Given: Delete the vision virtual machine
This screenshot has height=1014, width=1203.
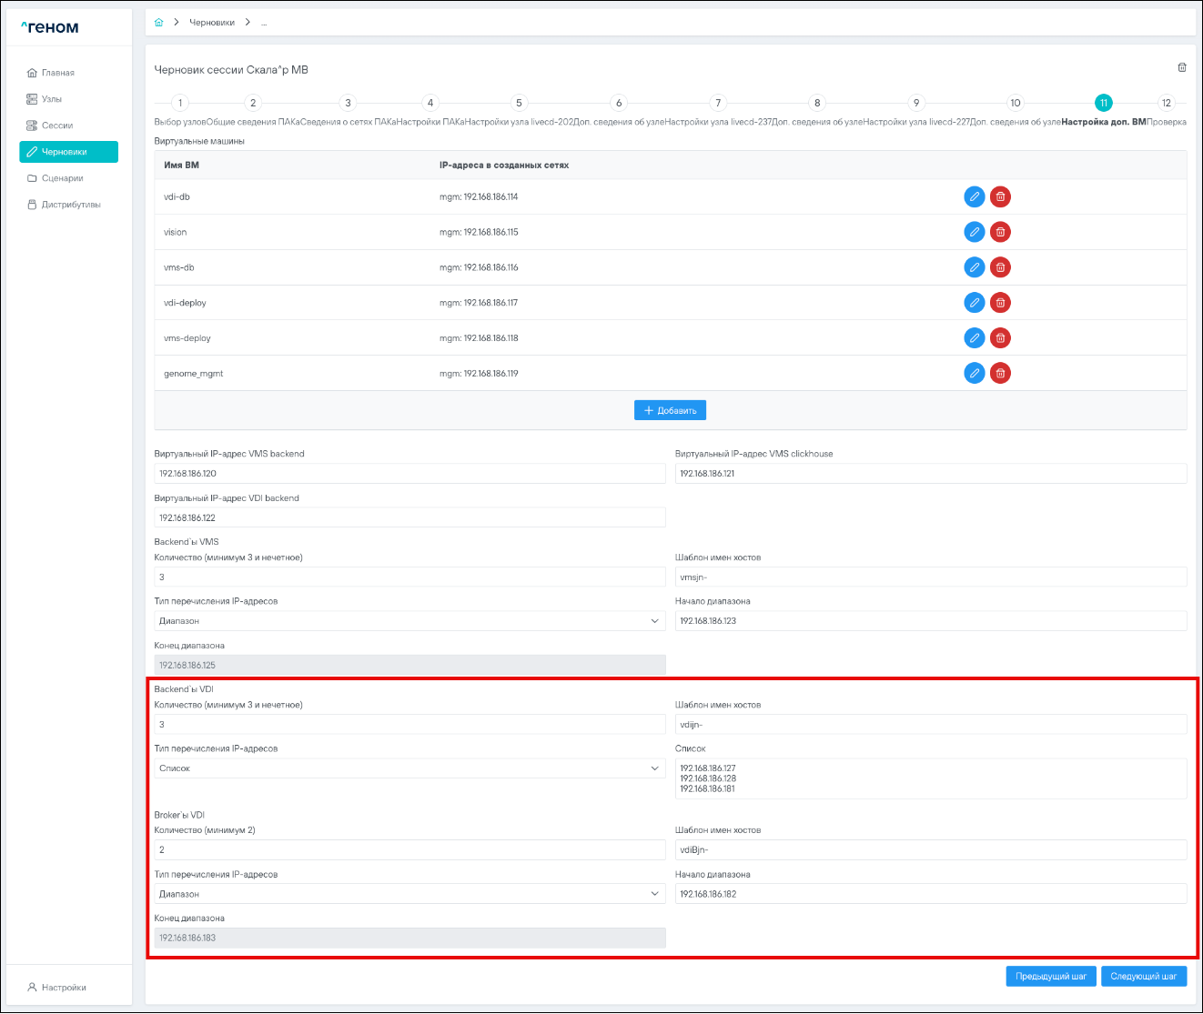Looking at the screenshot, I should (1000, 232).
